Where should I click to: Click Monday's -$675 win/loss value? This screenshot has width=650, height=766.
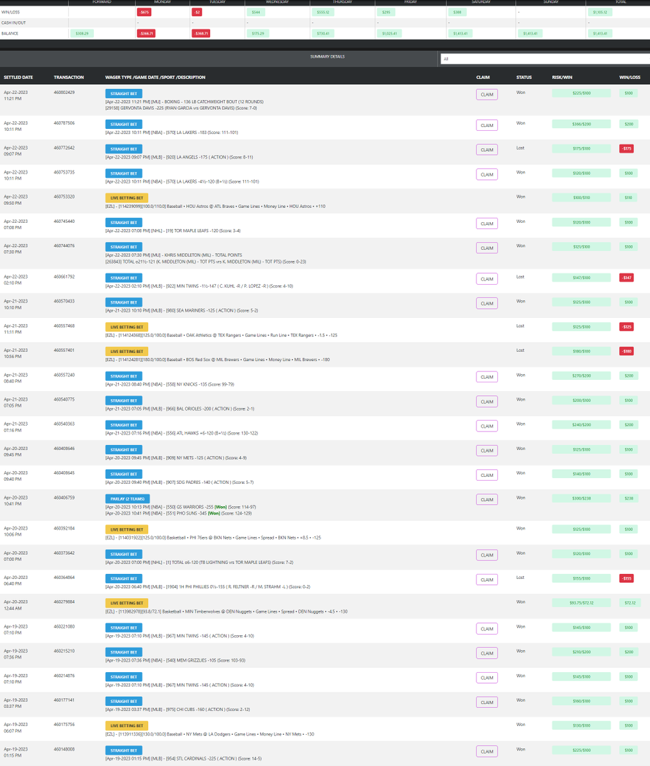(144, 12)
